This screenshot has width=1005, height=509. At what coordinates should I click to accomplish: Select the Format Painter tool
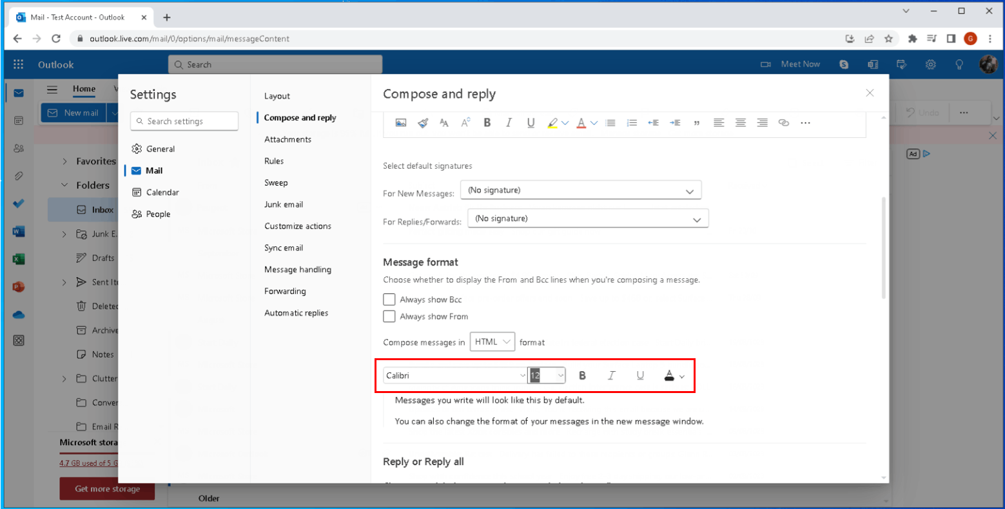click(x=423, y=122)
